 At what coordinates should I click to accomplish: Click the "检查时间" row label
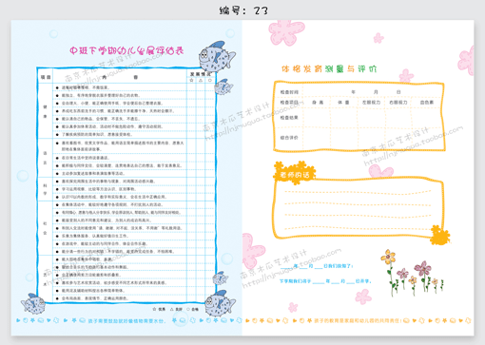point(289,92)
